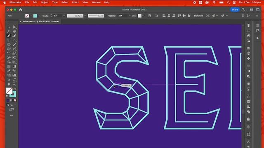Image resolution: width=264 pixels, height=148 pixels.
Task: Set paint mode to Color
Action: pos(8,100)
